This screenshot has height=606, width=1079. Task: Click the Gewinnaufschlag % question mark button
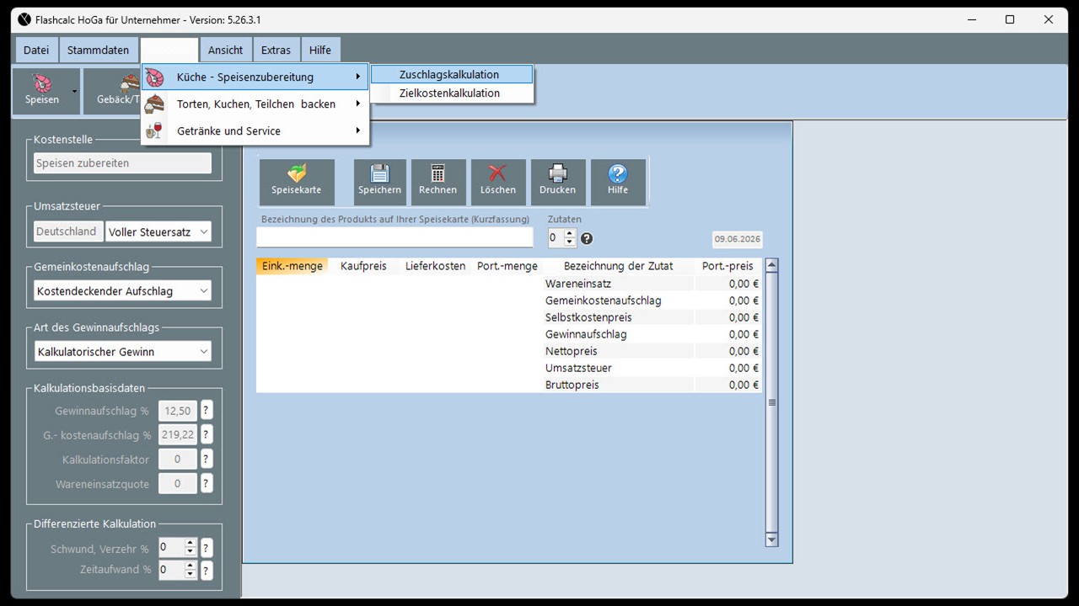[x=206, y=411]
